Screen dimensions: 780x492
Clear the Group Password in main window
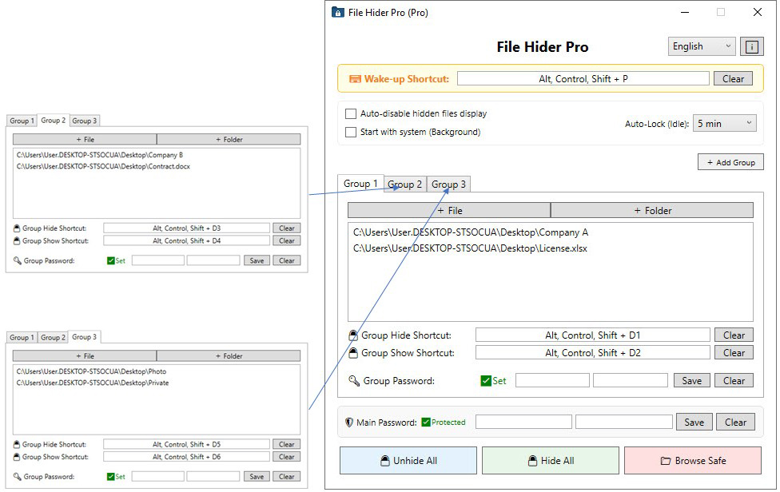tap(734, 381)
